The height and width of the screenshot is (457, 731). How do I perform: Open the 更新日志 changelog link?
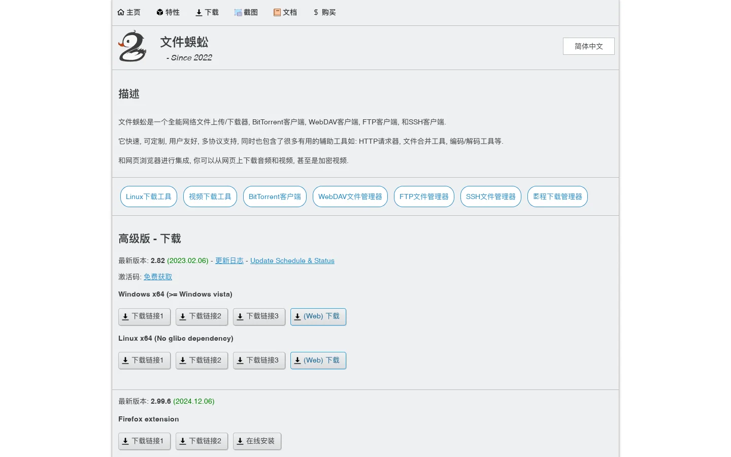coord(229,260)
